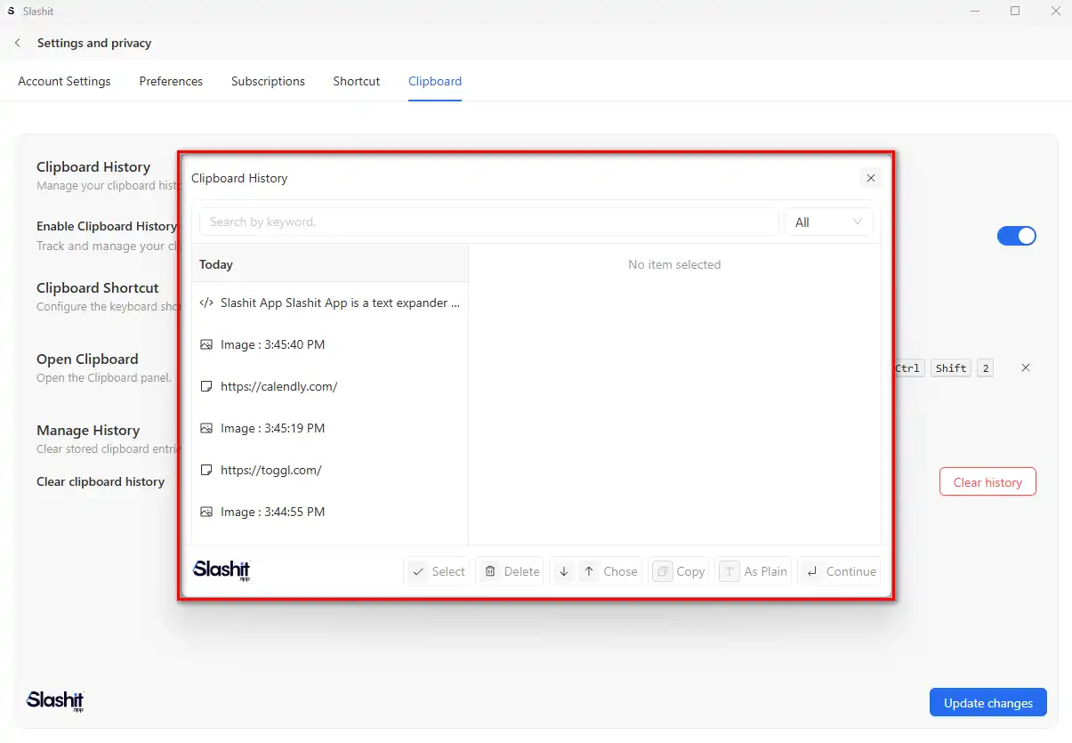1072x743 pixels.
Task: Toggle the Enable Clipboard History switch
Action: 1017,236
